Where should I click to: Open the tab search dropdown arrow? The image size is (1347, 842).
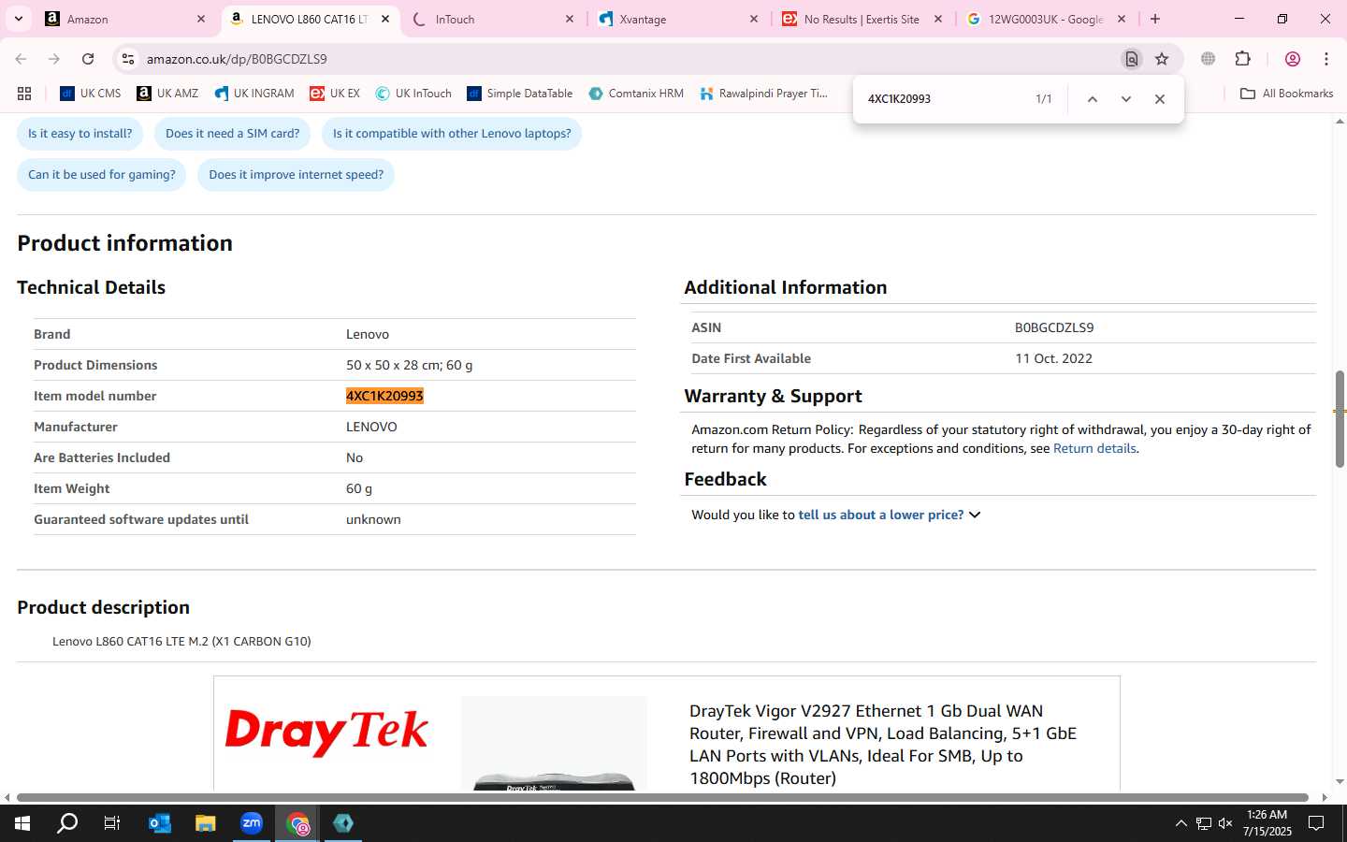coord(18,19)
